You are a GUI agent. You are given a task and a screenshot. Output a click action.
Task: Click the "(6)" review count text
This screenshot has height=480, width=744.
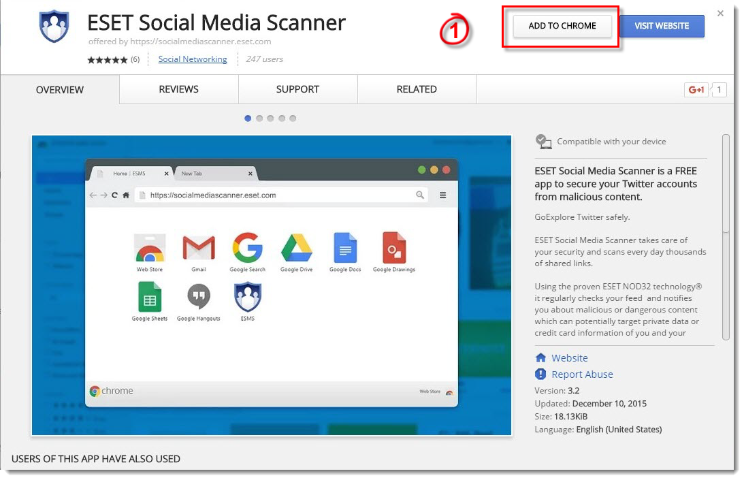pos(135,59)
